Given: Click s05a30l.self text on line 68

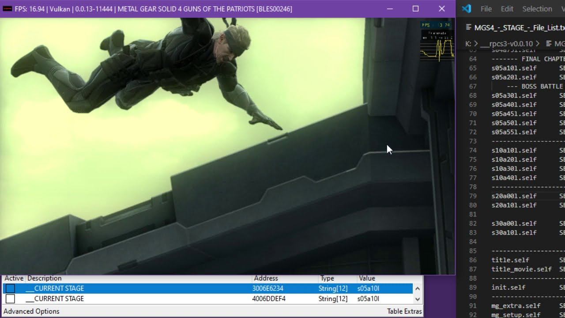Looking at the screenshot, I should click(x=514, y=95).
